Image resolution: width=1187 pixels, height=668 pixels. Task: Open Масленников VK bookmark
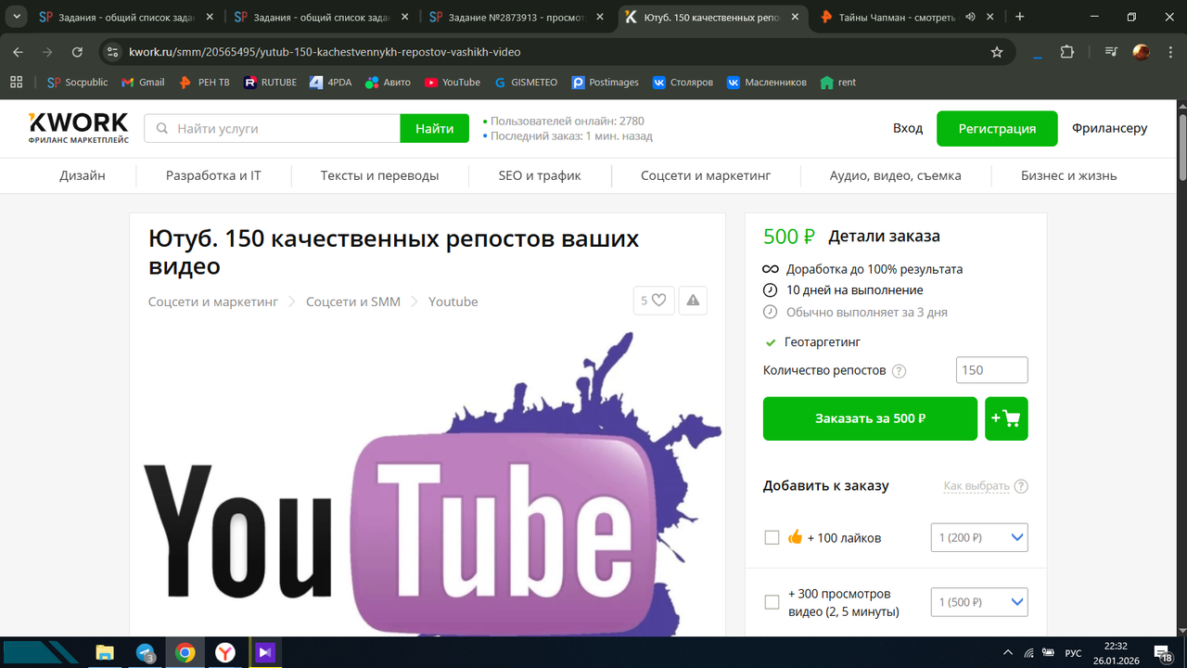click(766, 83)
